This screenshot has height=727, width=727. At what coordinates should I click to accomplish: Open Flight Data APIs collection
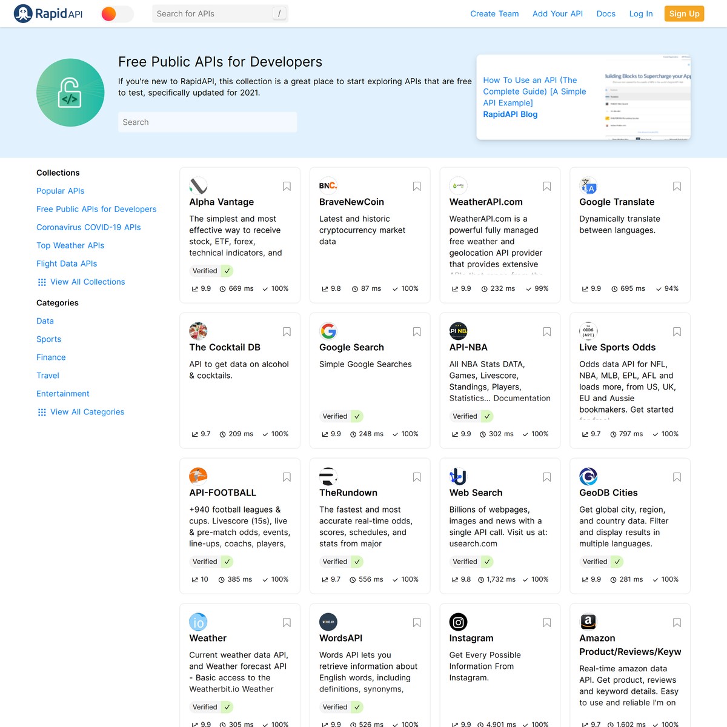67,264
